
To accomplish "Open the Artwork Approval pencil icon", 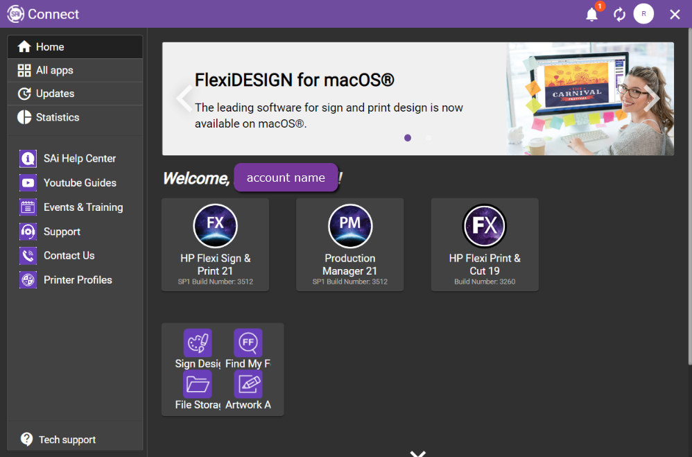I will [x=248, y=384].
